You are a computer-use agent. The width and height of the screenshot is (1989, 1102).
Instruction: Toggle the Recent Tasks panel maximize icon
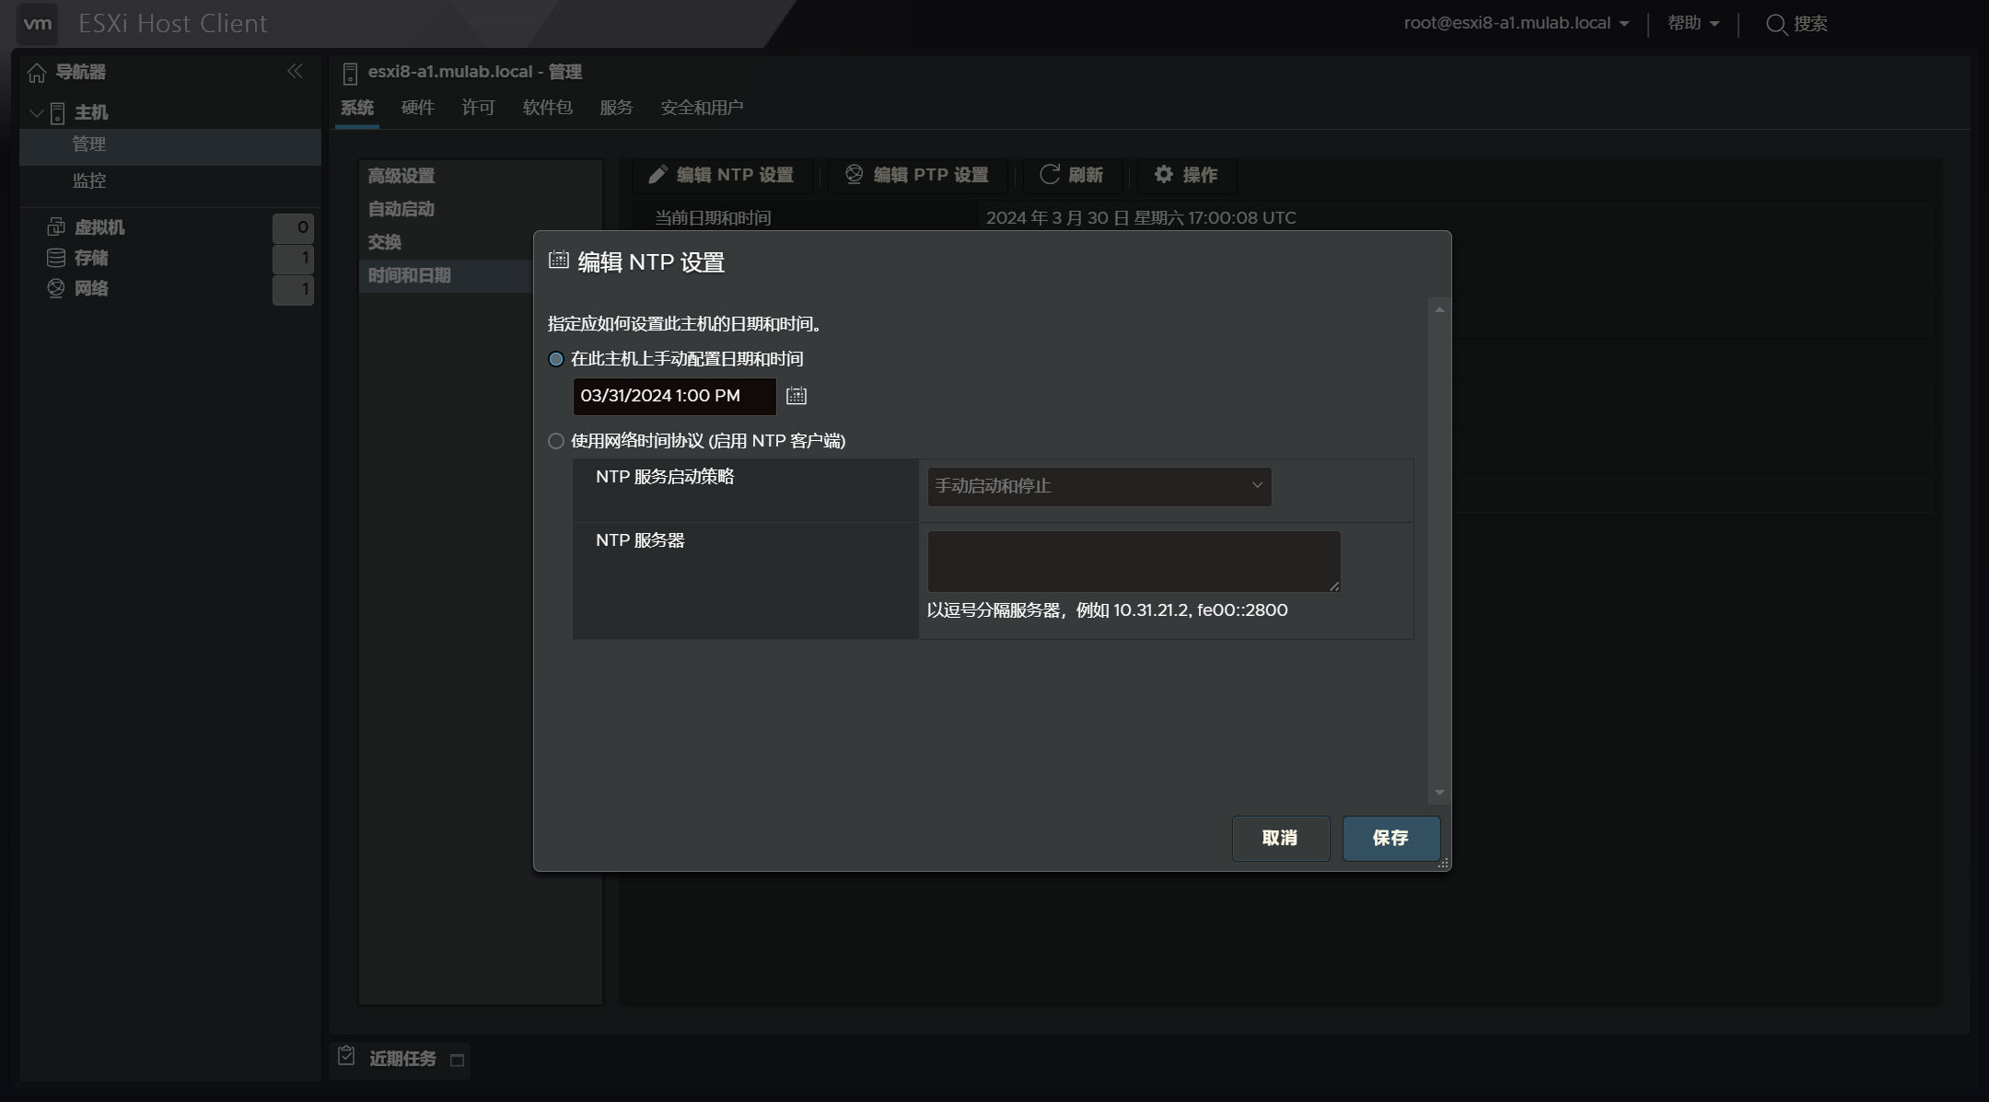457,1060
